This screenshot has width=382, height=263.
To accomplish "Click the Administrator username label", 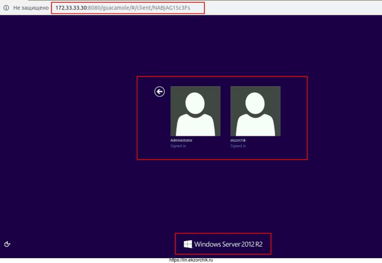I will 181,141.
